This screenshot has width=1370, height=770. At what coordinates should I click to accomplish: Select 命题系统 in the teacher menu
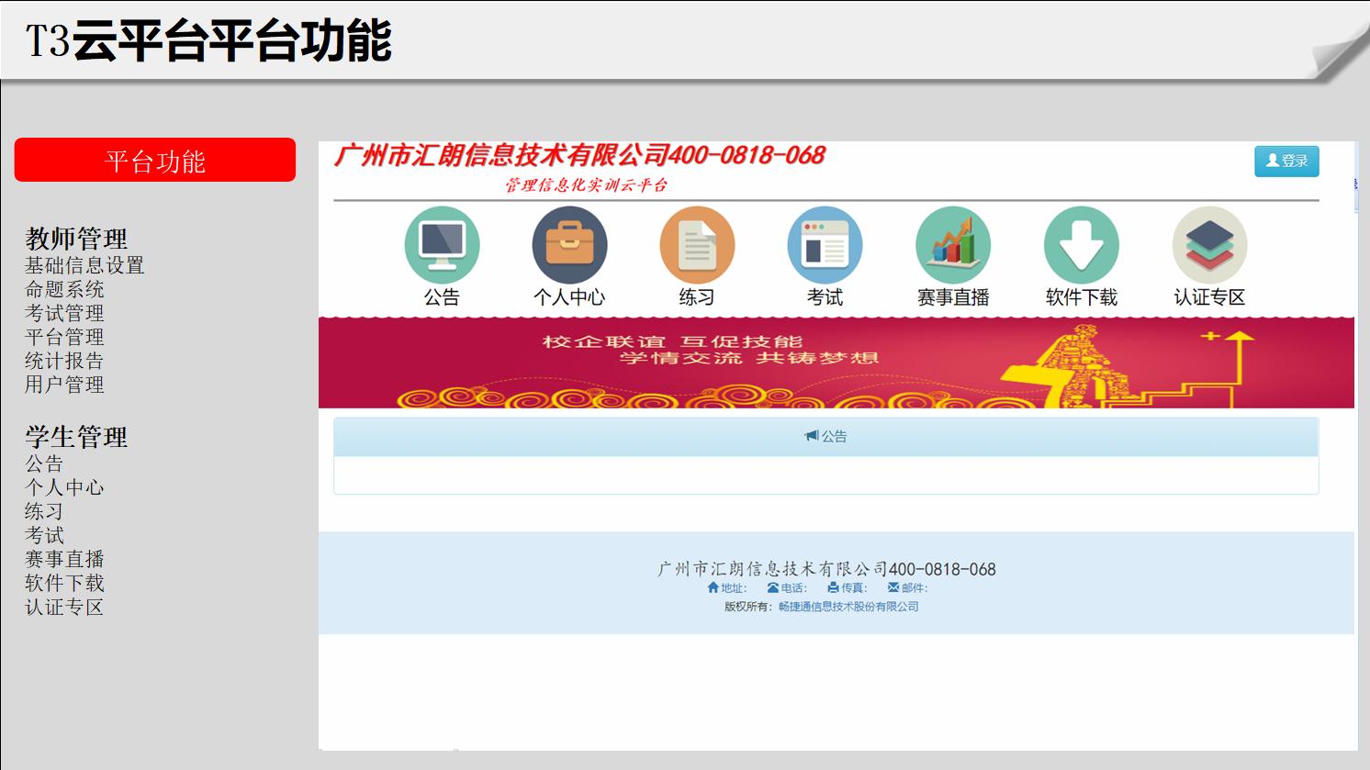point(64,289)
